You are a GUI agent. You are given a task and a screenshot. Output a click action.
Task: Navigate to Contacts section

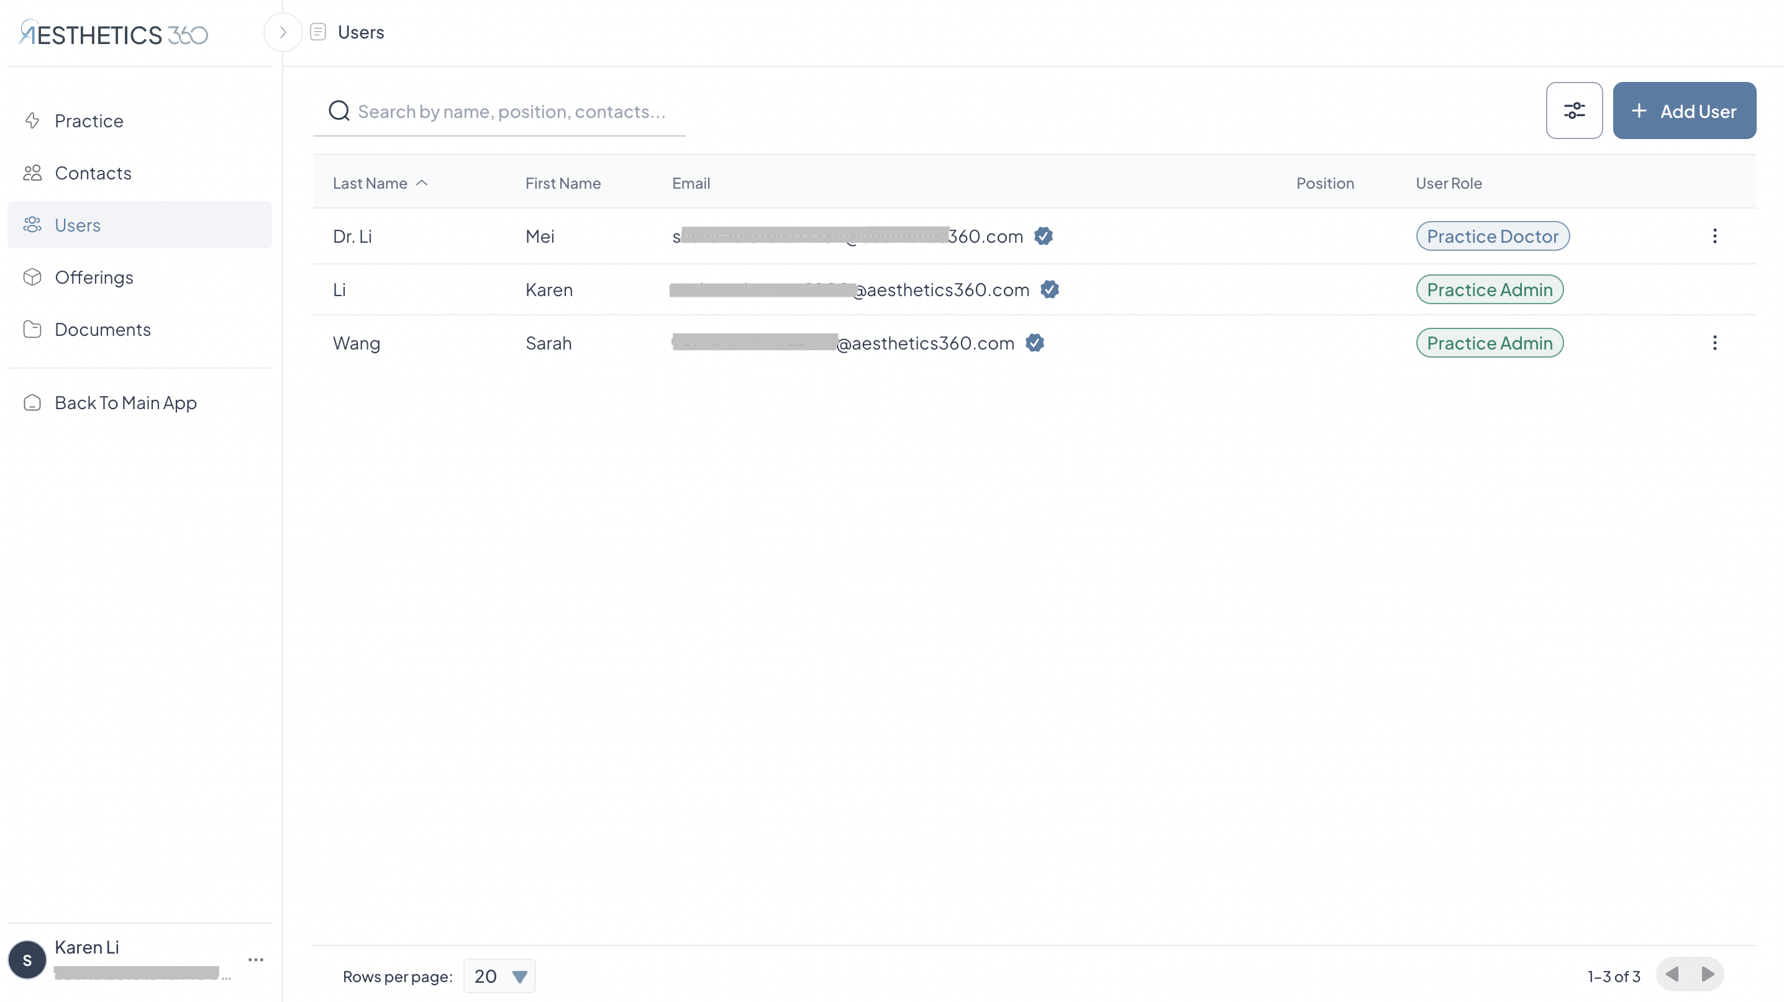pos(93,173)
